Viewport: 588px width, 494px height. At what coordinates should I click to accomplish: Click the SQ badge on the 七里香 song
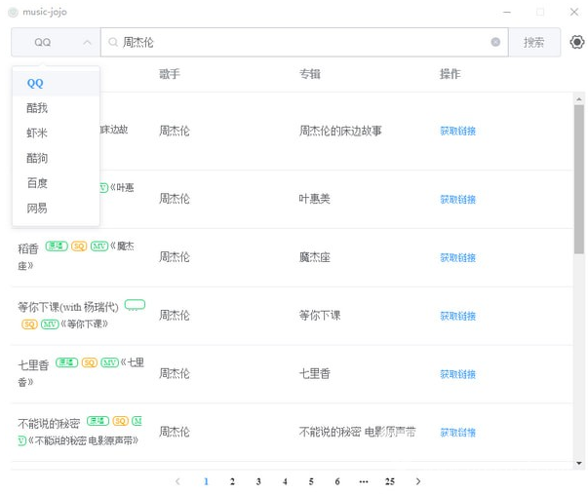coord(90,362)
